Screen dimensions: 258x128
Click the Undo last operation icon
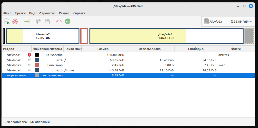(x=59, y=22)
